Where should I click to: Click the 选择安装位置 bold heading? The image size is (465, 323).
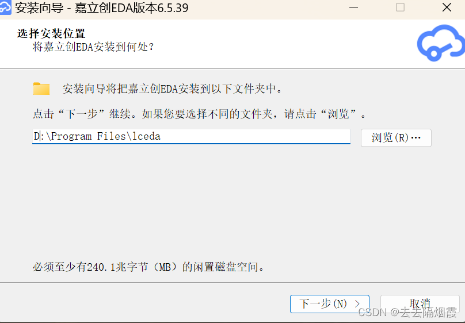(x=51, y=33)
